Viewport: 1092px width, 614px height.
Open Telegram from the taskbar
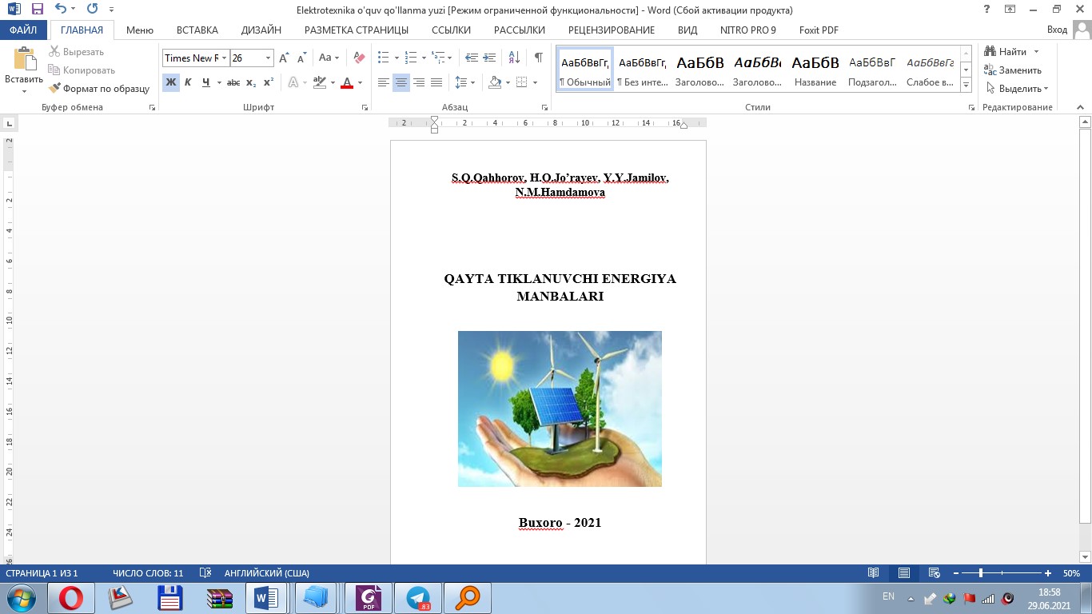[x=418, y=598]
